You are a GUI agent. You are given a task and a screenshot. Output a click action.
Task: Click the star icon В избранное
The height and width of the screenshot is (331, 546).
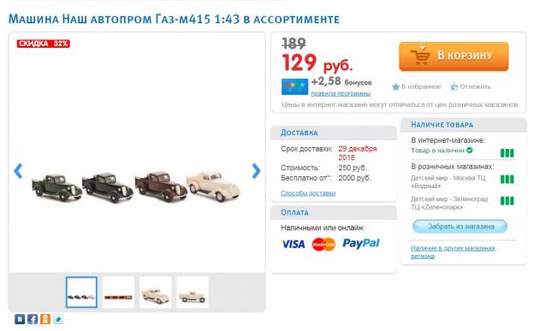coord(395,86)
